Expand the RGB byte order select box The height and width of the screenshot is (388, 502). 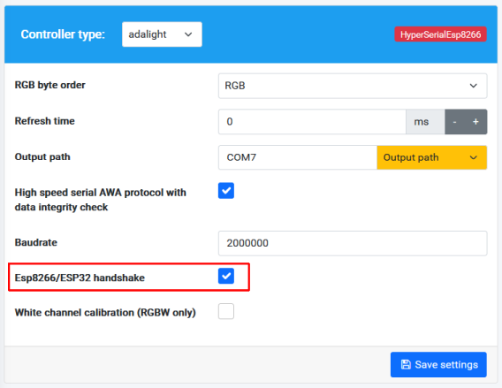click(353, 86)
